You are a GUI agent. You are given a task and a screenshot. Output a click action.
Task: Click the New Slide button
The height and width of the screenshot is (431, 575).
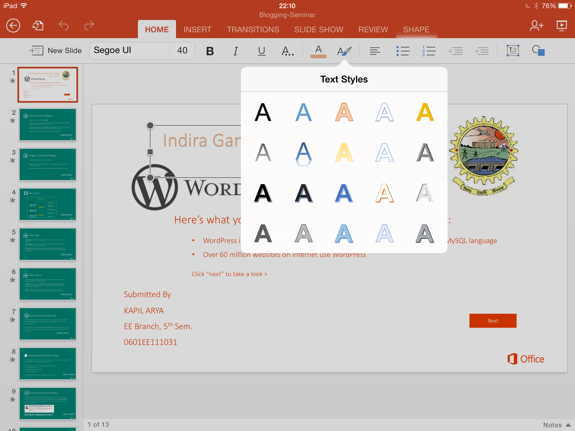56,51
